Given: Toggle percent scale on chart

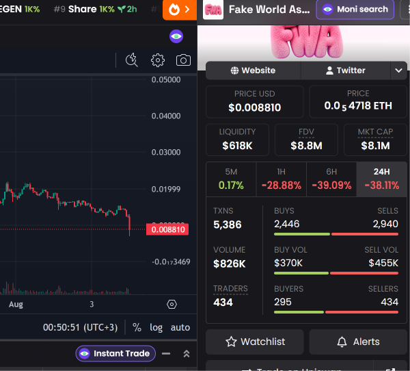Looking at the screenshot, I should pos(137,327).
